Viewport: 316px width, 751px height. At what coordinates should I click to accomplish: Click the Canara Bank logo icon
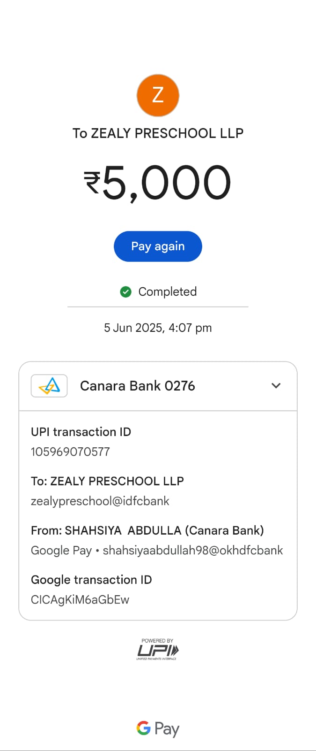[49, 386]
